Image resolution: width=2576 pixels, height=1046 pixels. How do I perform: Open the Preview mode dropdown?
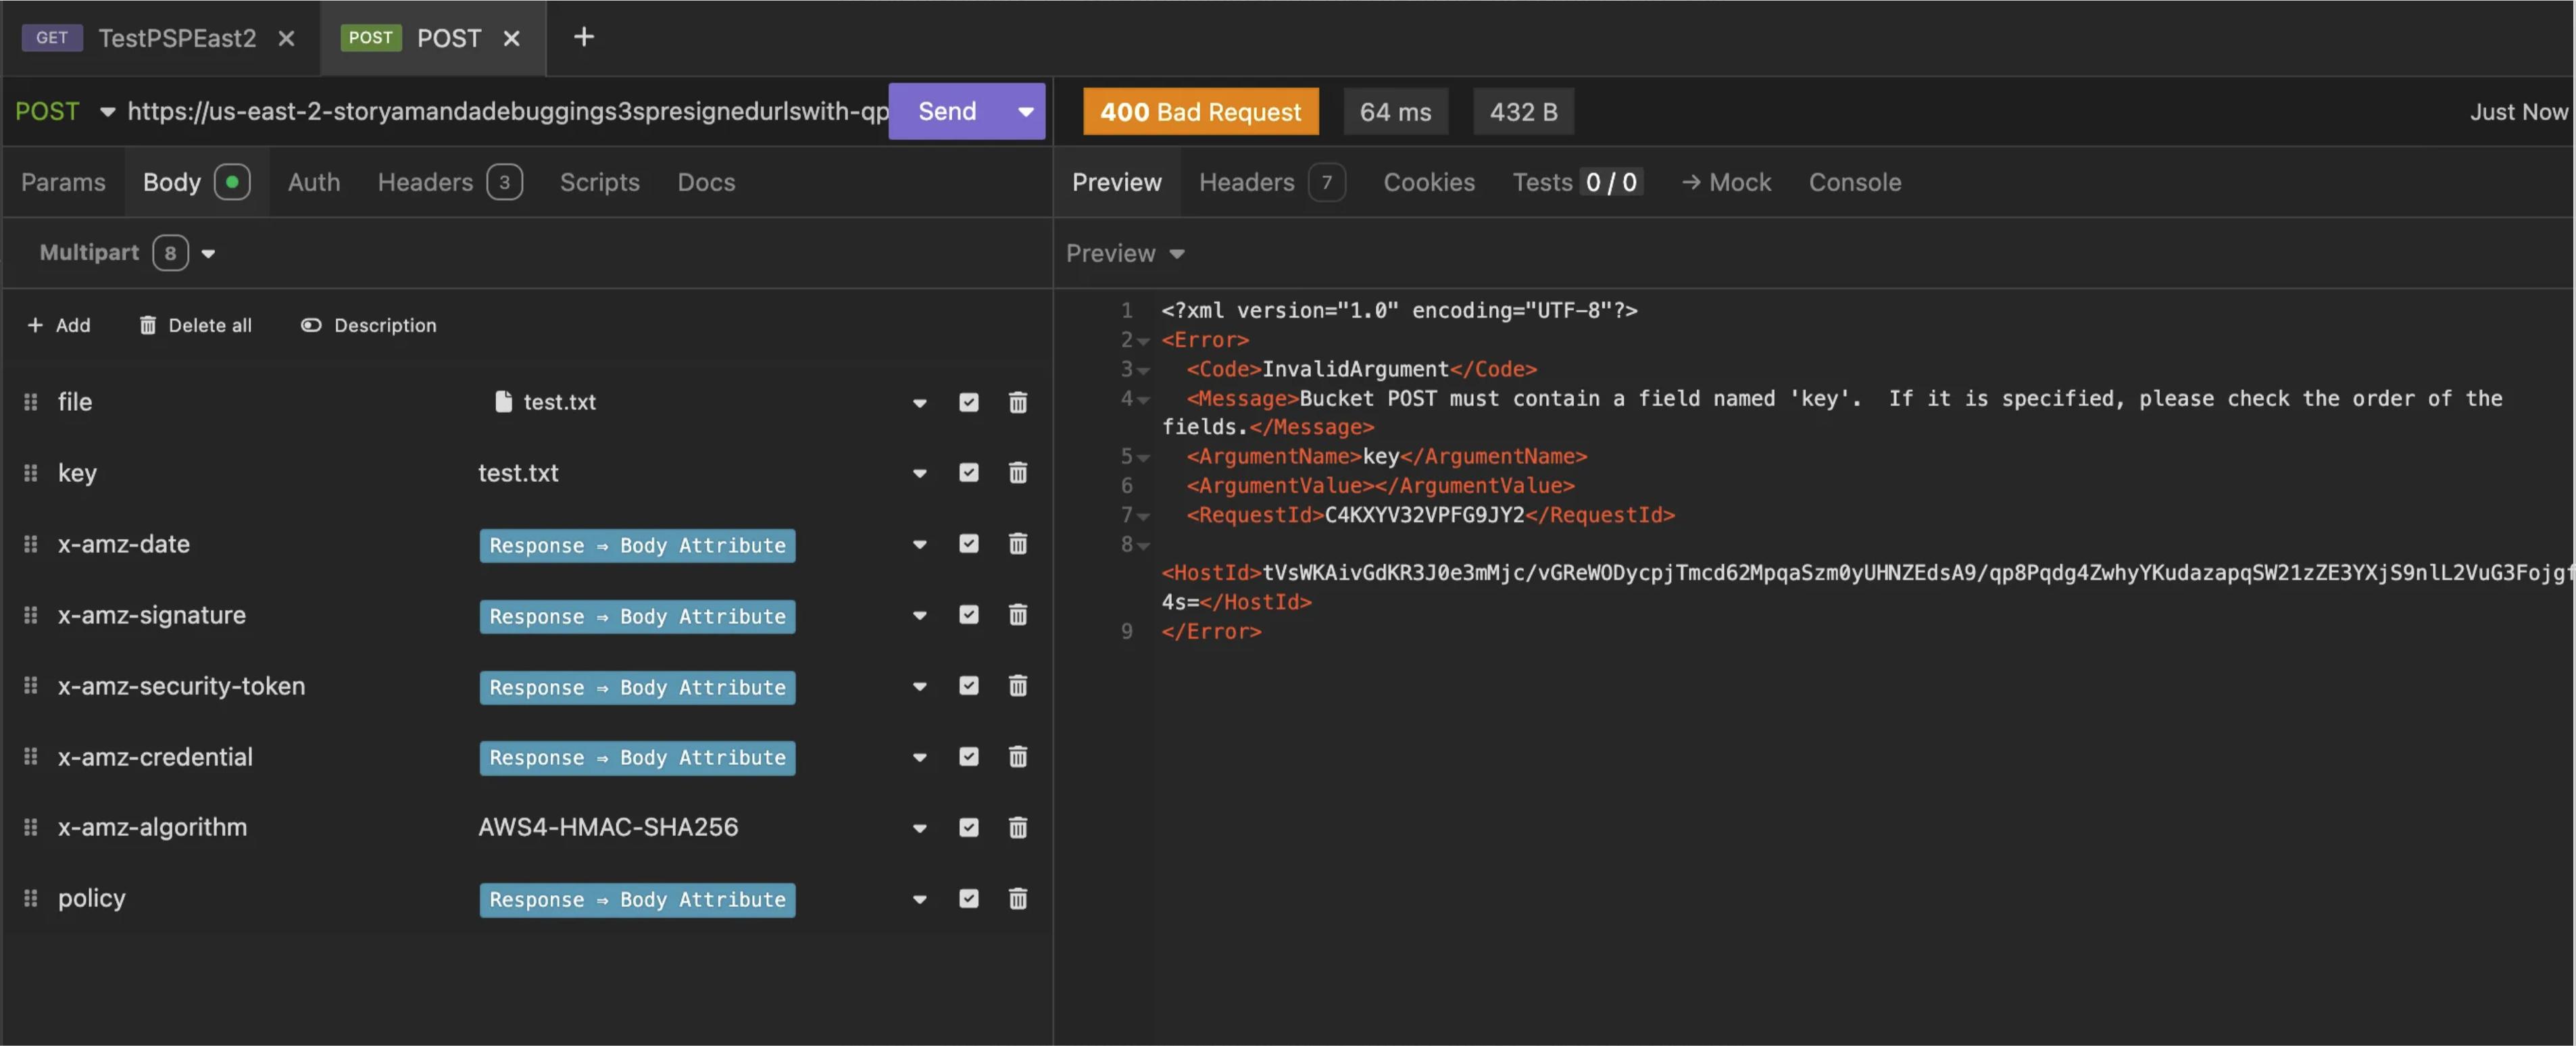[x=1125, y=253]
